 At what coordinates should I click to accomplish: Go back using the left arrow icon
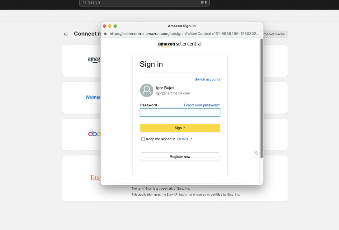pyautogui.click(x=66, y=34)
